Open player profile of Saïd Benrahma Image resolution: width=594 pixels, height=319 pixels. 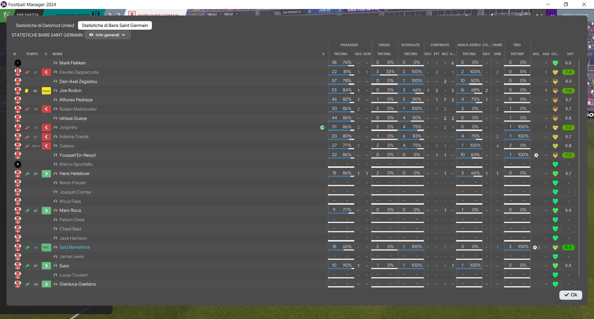point(74,247)
